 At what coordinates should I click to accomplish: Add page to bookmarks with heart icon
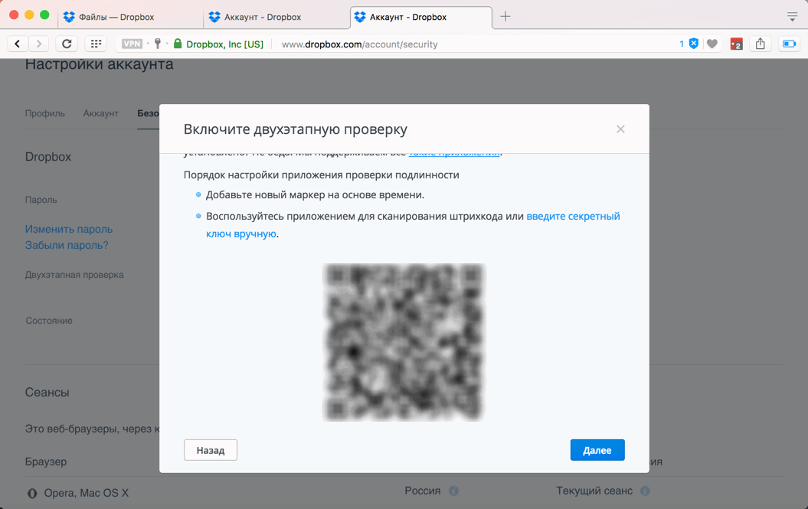point(712,44)
